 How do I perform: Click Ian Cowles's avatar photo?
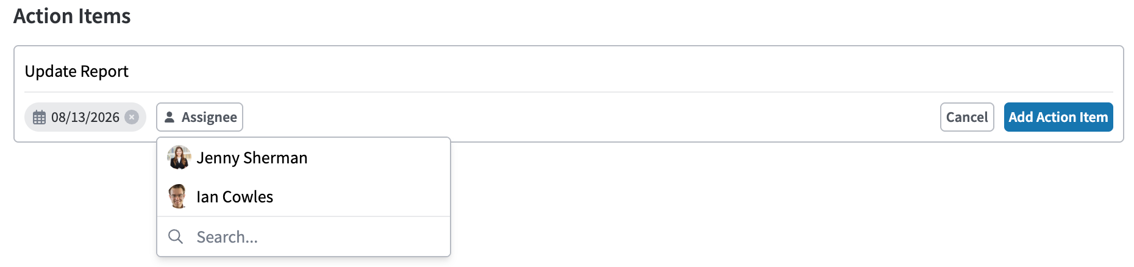tap(177, 196)
